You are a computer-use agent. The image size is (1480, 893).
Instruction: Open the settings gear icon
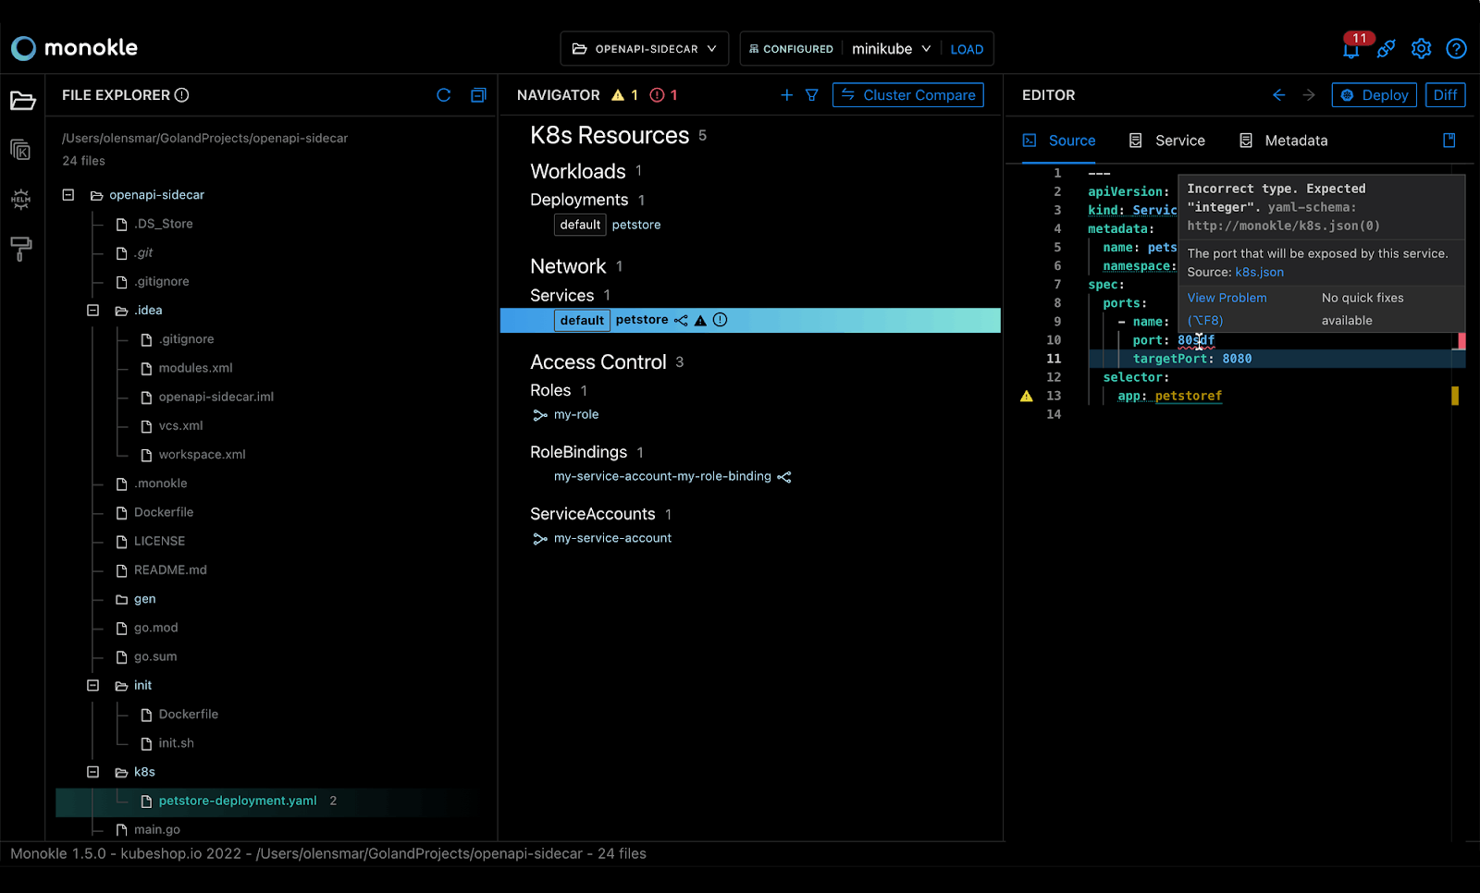(x=1421, y=49)
